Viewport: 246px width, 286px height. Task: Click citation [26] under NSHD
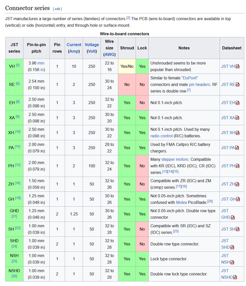coord(14,276)
